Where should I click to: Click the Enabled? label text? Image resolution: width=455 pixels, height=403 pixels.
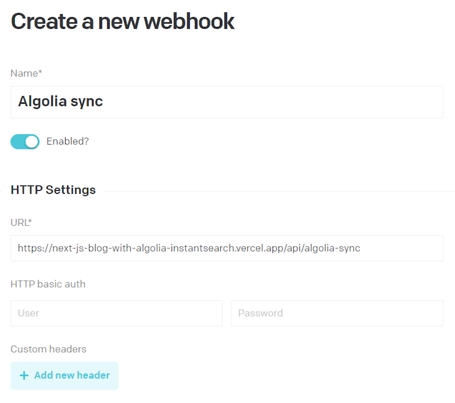pos(67,141)
